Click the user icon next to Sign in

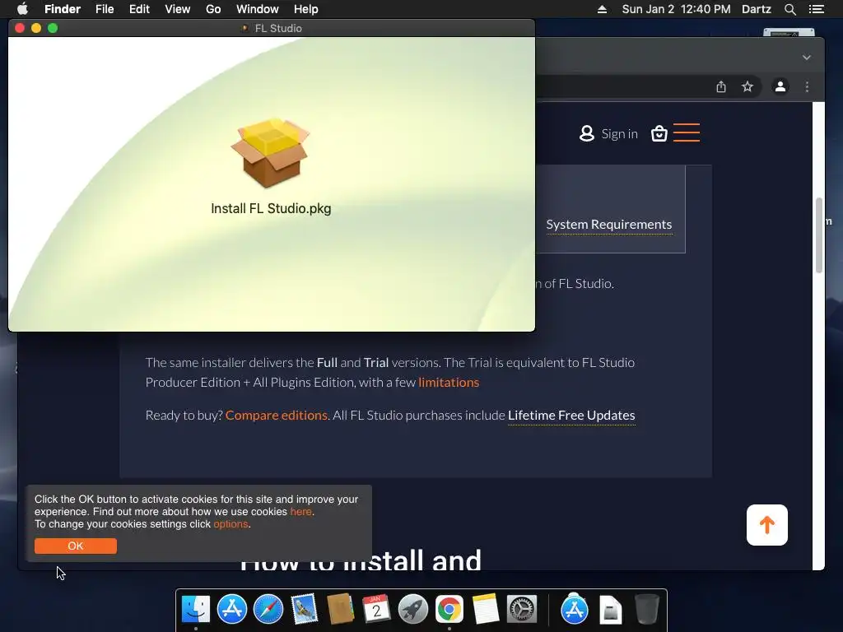(586, 134)
